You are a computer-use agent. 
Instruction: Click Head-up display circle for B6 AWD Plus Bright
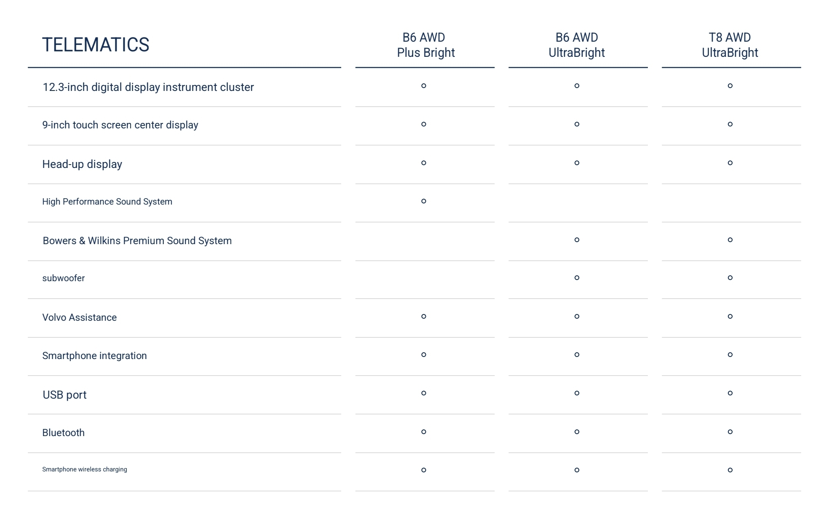point(424,163)
